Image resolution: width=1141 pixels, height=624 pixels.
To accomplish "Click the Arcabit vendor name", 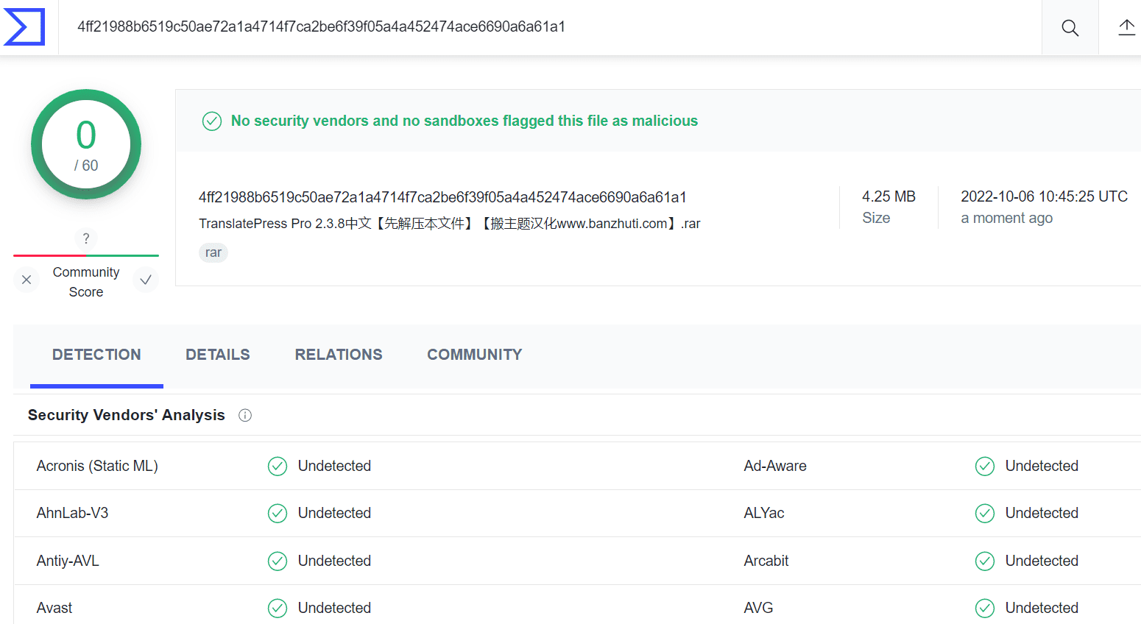I will (x=766, y=561).
